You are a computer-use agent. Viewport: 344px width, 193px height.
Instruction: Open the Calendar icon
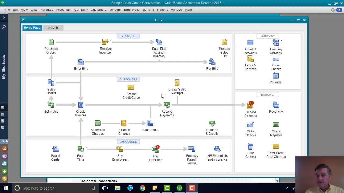coord(276,76)
